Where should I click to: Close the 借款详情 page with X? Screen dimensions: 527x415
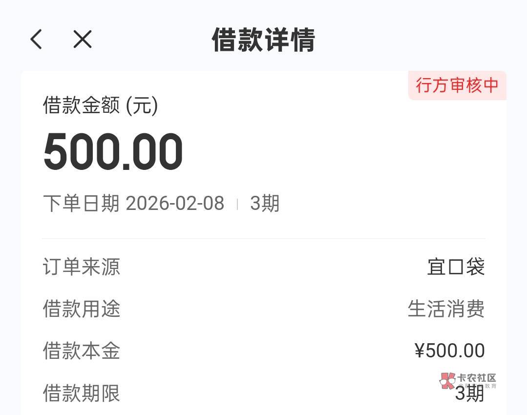click(83, 39)
